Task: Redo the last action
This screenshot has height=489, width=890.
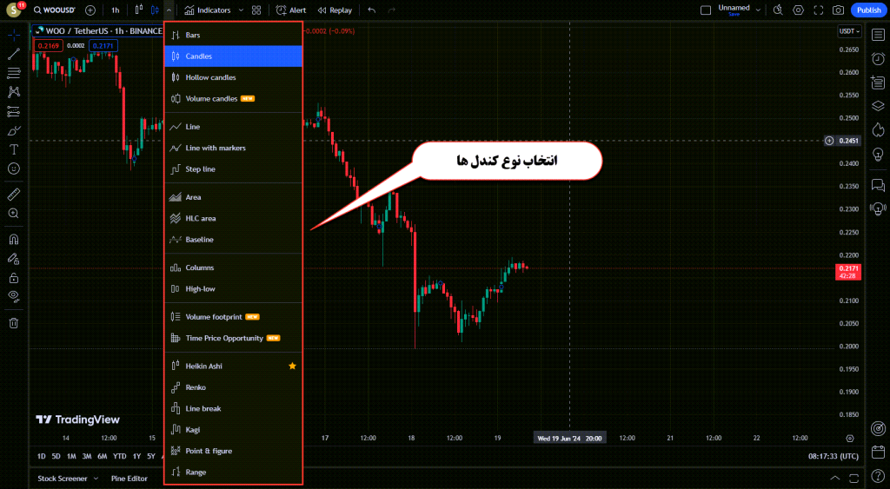Action: [392, 10]
